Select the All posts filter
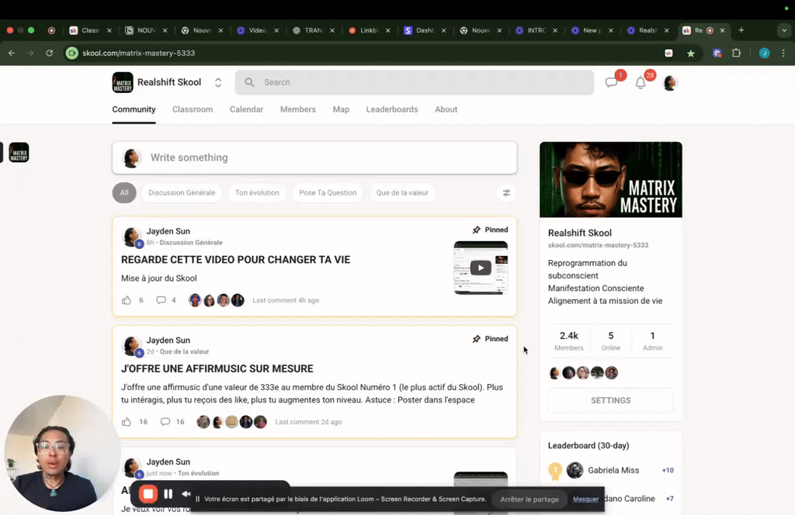Viewport: 795px width, 515px height. (x=124, y=192)
